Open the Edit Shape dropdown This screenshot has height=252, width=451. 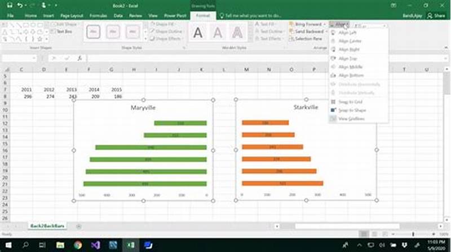click(x=64, y=24)
